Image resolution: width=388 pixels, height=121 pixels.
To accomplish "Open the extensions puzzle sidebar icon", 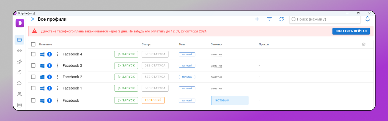I will pyautogui.click(x=19, y=83).
